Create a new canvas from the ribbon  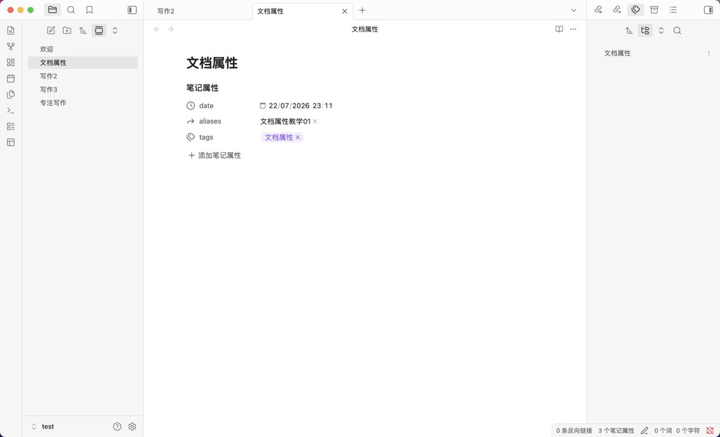pyautogui.click(x=11, y=62)
